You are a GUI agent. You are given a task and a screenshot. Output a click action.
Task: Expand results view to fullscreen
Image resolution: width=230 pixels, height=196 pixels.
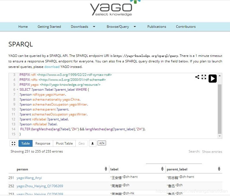13,143
